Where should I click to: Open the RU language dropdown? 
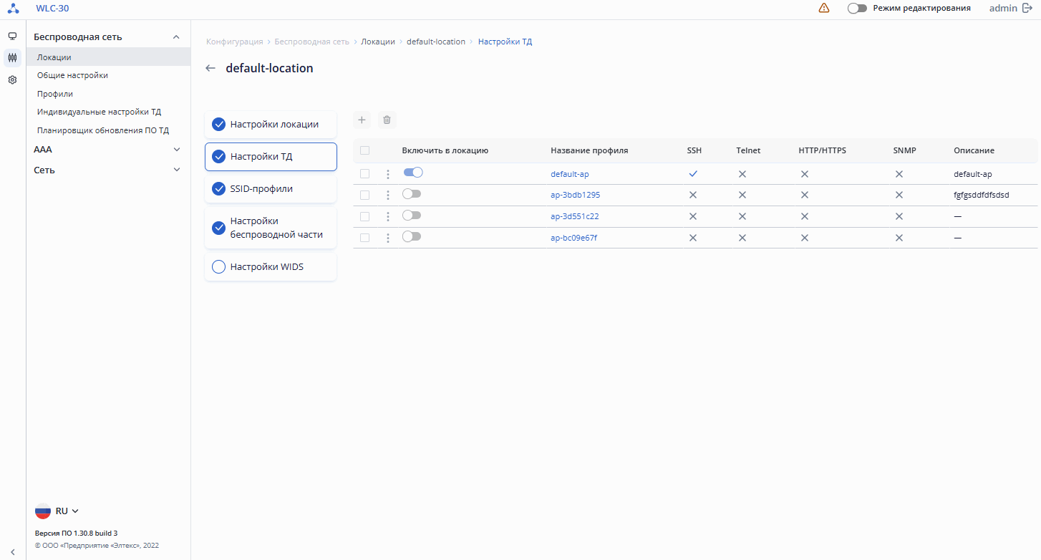point(57,511)
